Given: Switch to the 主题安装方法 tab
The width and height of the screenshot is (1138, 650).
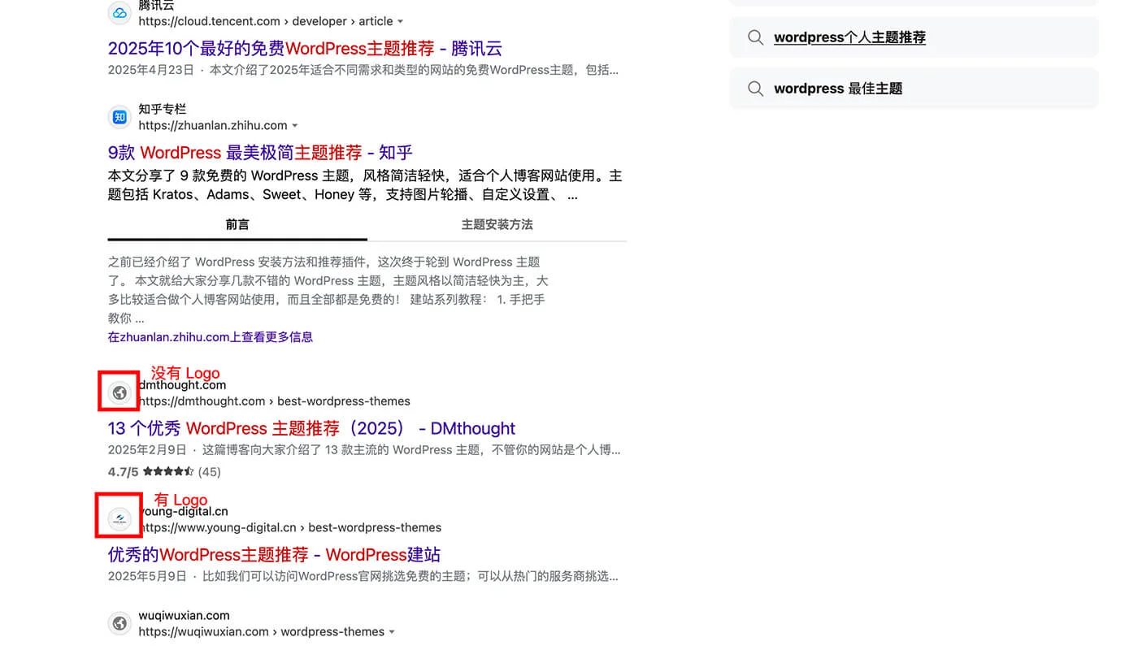Looking at the screenshot, I should point(497,224).
